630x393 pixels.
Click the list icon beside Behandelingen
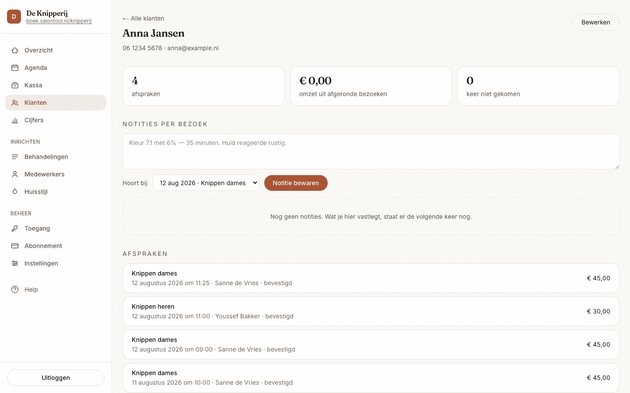pos(15,157)
